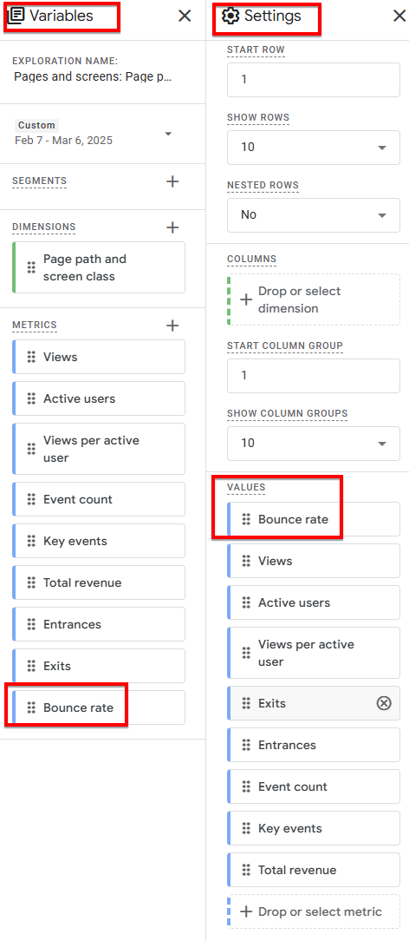409x941 pixels.
Task: Click the Nested Rows label
Action: click(263, 186)
